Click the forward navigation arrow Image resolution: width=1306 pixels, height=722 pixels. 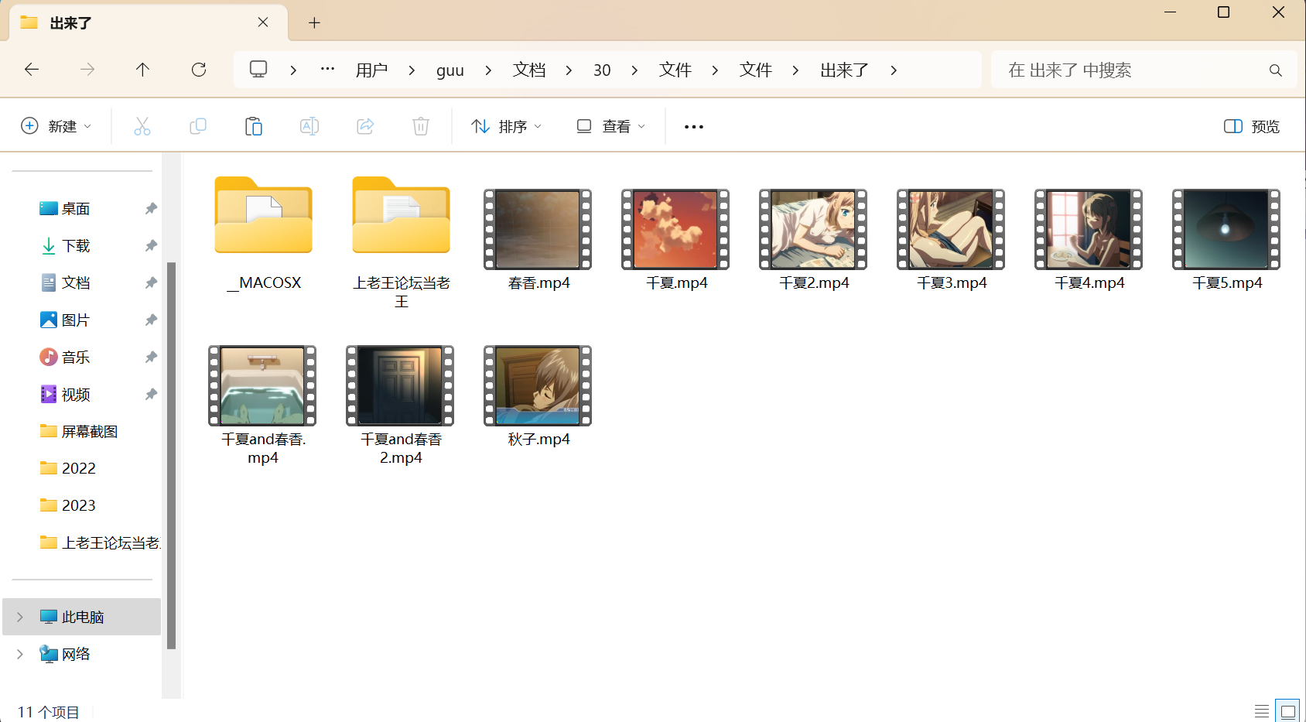87,70
